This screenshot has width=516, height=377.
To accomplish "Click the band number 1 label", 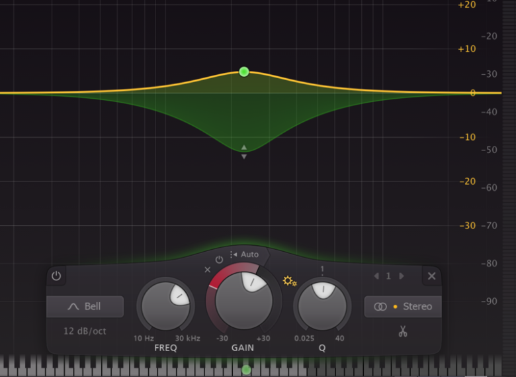I will point(388,276).
